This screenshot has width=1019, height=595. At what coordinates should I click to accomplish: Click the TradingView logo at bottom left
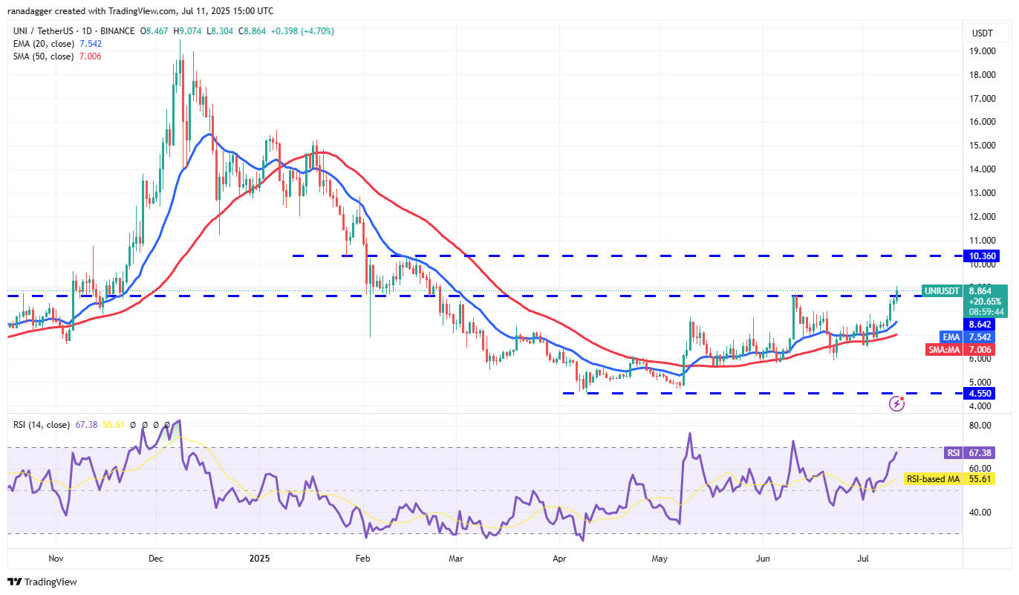[x=42, y=582]
